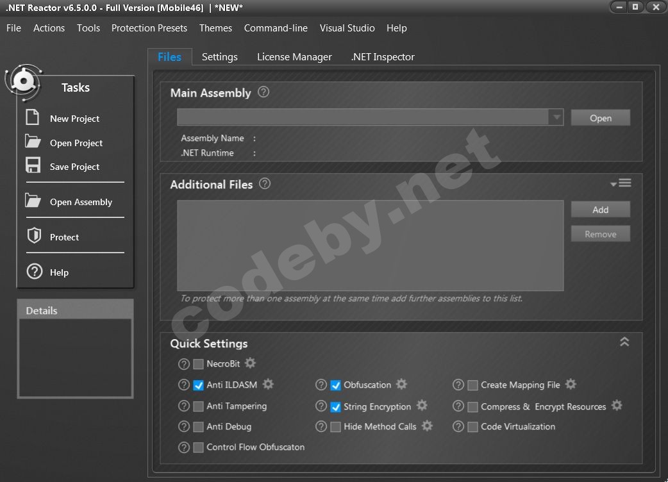Image resolution: width=668 pixels, height=482 pixels.
Task: Click inside the Main Assembly path field
Action: pos(363,117)
